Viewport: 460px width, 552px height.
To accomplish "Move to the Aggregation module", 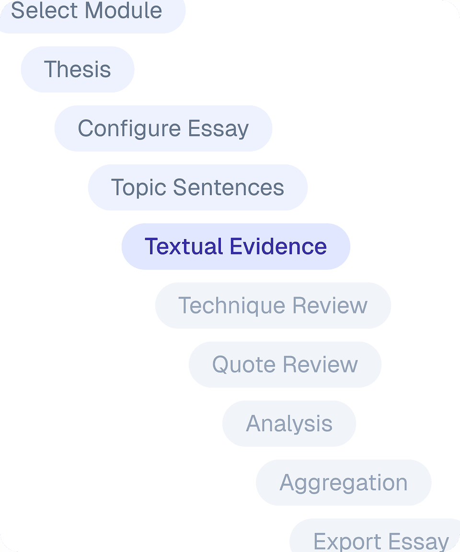I will click(344, 482).
